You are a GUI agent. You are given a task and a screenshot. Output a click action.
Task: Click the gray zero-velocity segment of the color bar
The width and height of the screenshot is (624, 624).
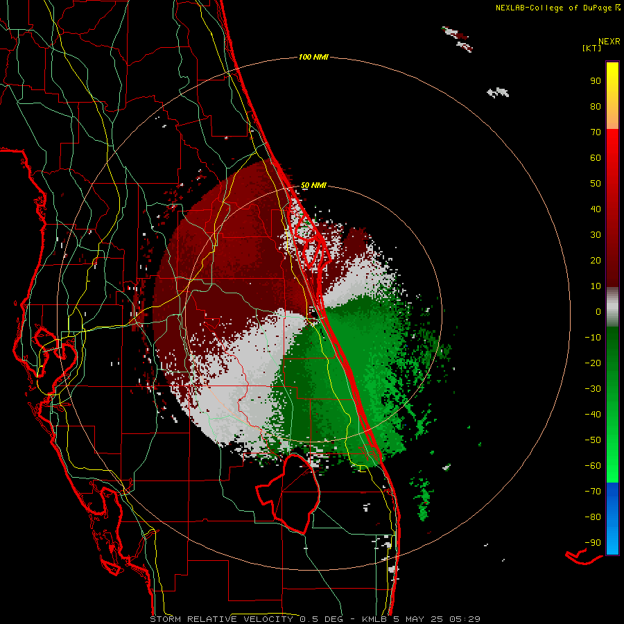tap(612, 307)
